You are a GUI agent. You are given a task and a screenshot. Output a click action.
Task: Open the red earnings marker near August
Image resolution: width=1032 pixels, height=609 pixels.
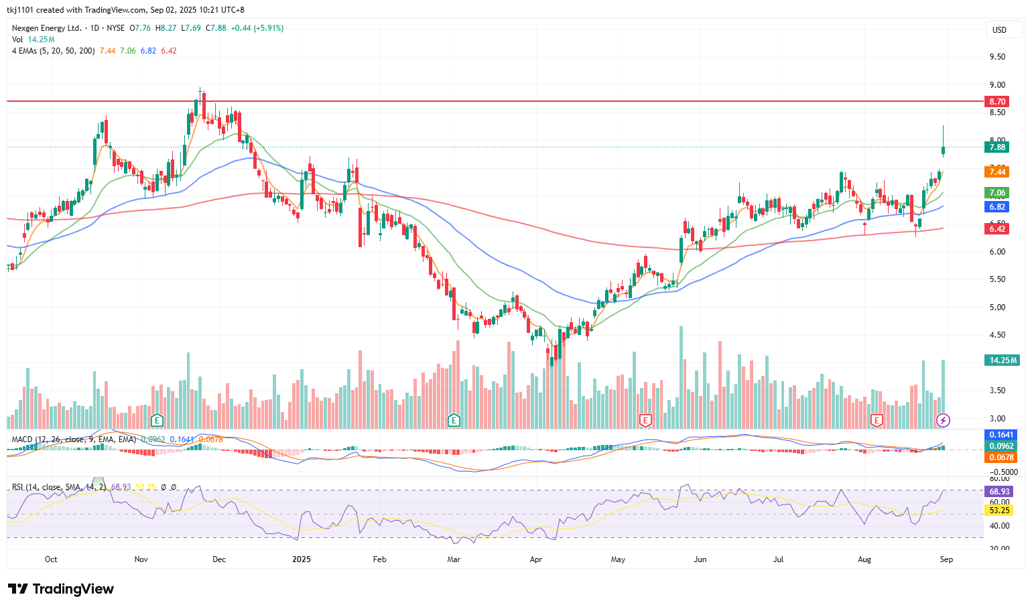tap(876, 421)
